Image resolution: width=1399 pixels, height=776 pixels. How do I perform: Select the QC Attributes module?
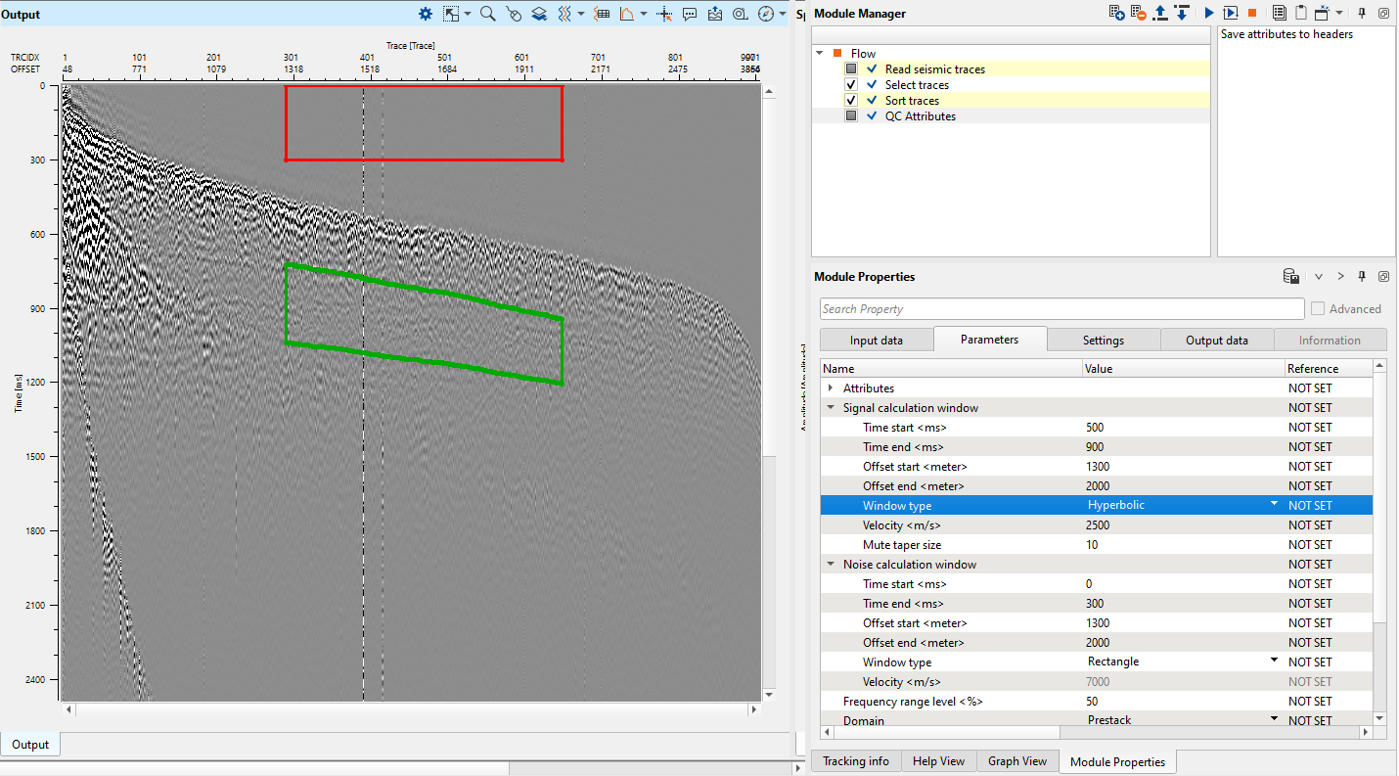point(920,116)
